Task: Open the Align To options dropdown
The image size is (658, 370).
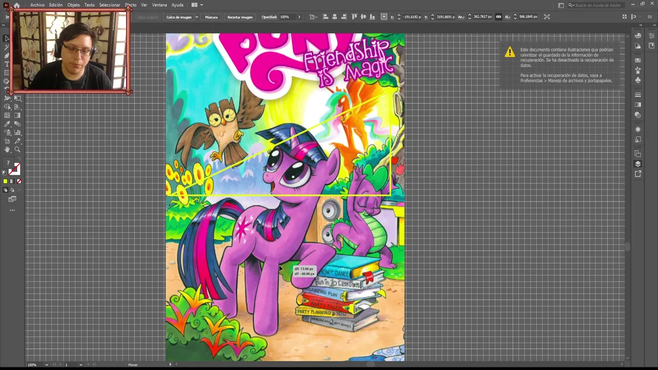Action: [313, 17]
